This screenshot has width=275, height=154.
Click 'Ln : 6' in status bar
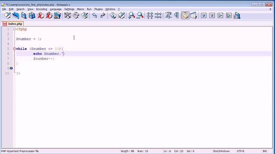[167, 151]
